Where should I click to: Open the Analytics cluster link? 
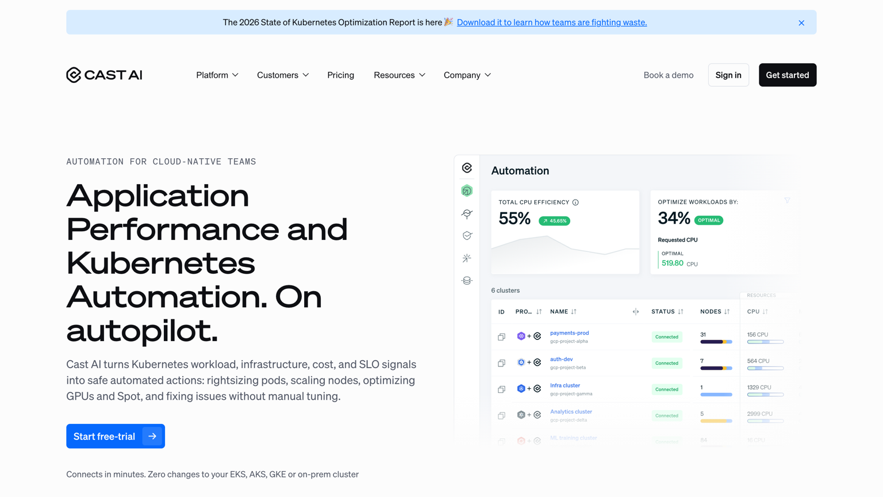click(x=571, y=412)
